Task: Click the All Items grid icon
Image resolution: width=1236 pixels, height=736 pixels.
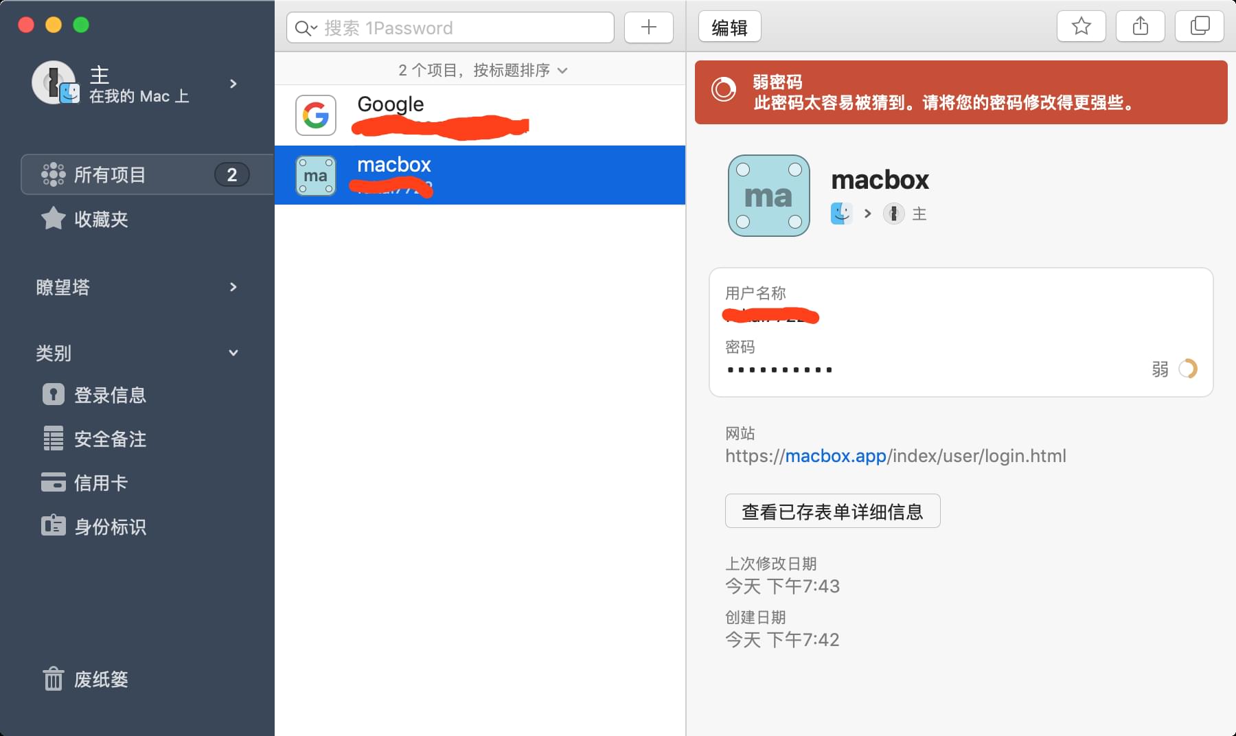Action: (x=53, y=174)
